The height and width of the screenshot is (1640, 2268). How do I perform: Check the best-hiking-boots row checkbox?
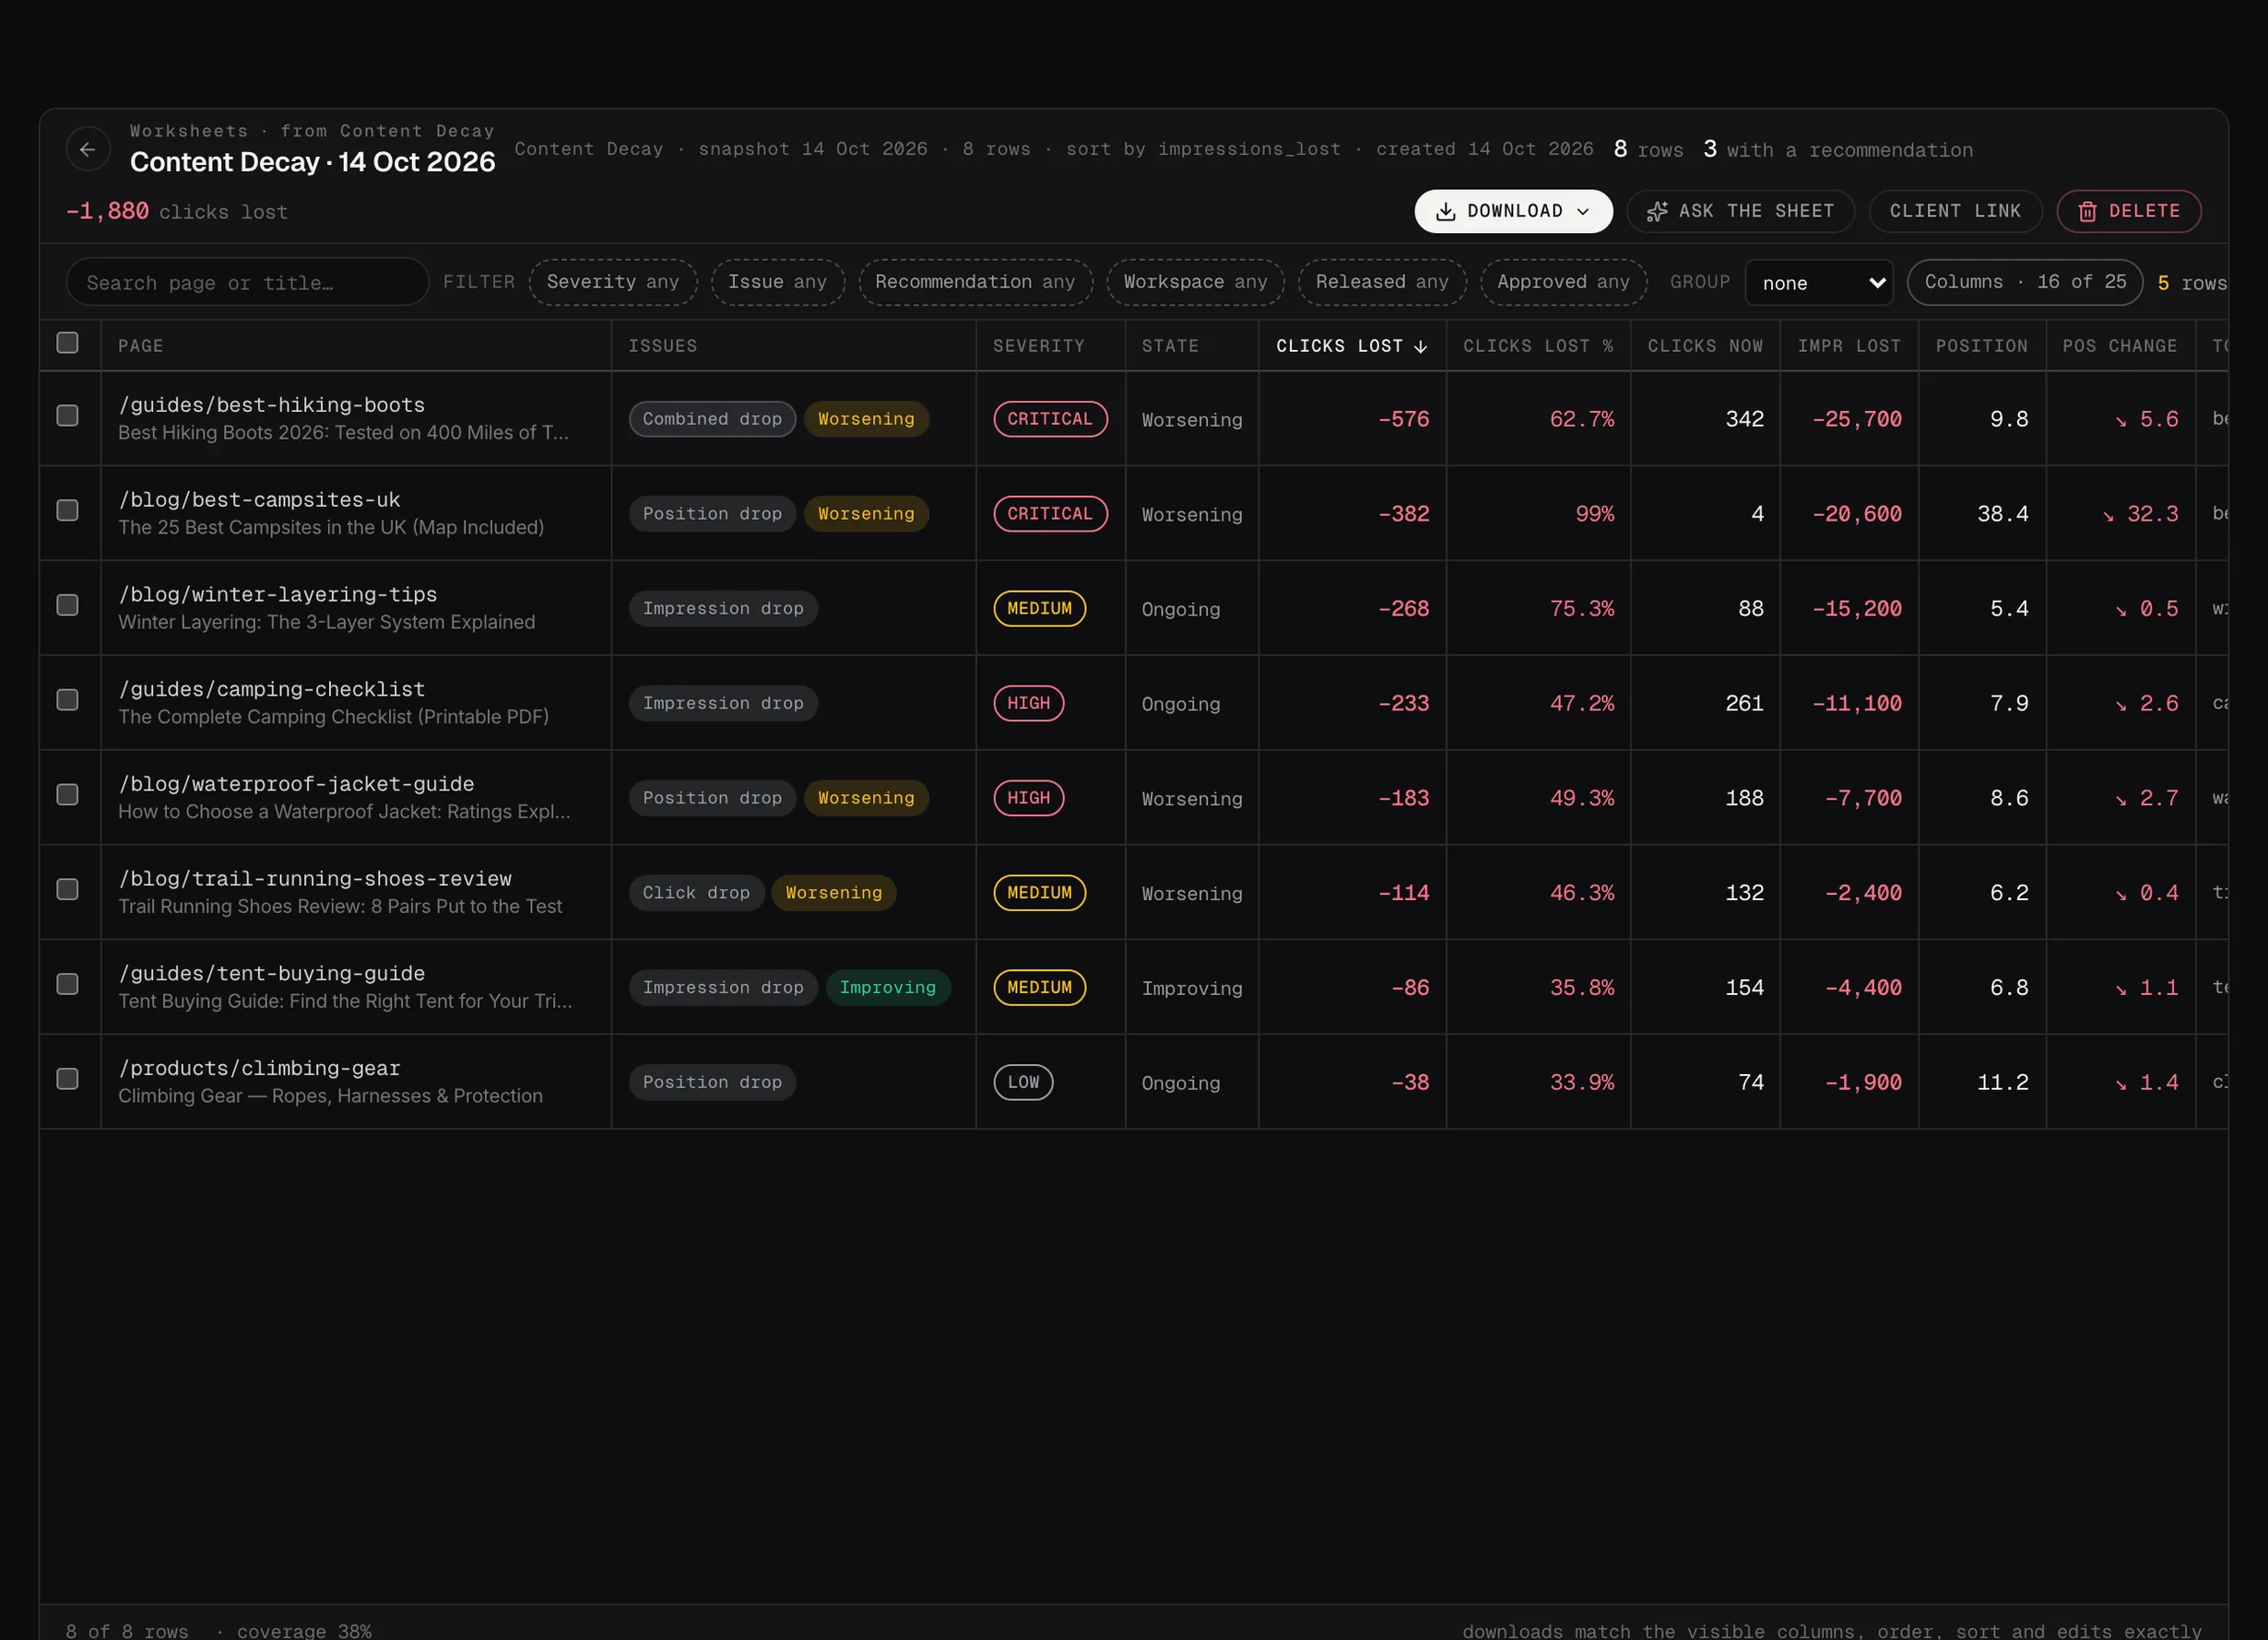(67, 416)
